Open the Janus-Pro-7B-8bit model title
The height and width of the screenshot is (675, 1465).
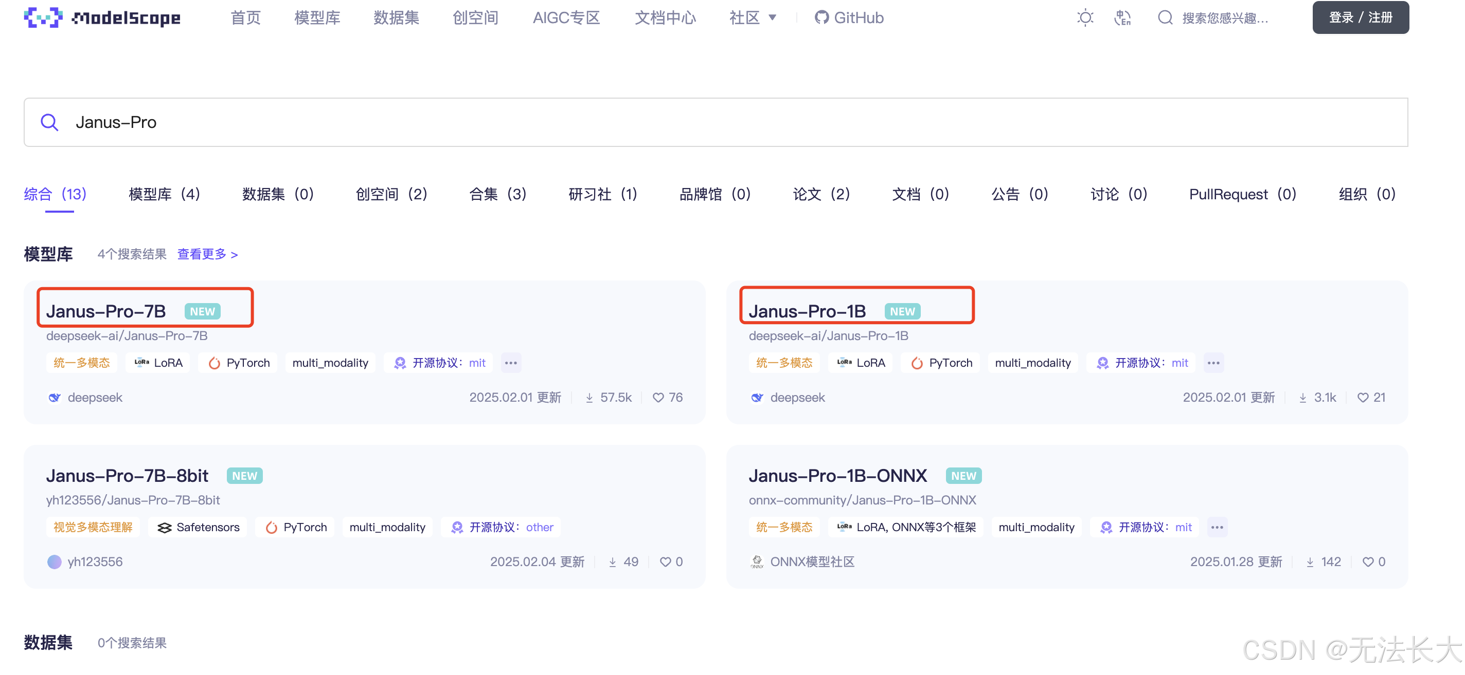tap(127, 475)
